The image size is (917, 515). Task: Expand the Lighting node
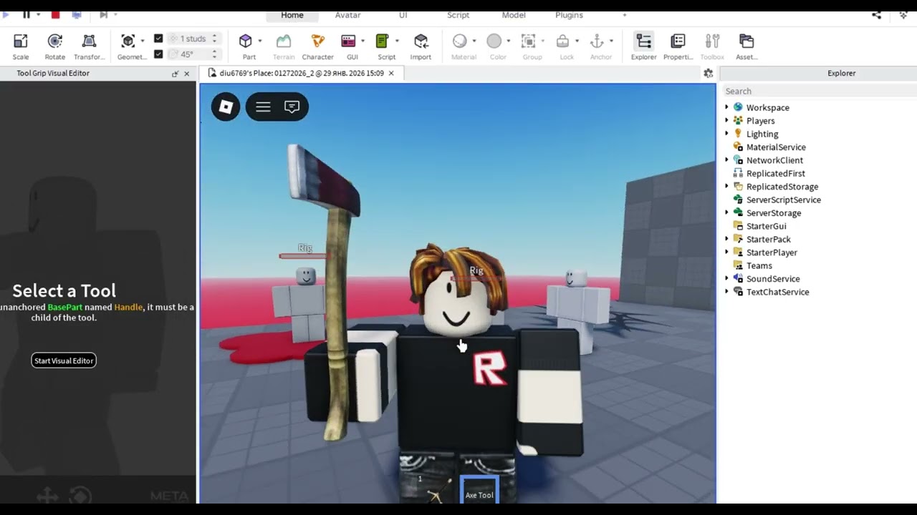click(x=726, y=134)
